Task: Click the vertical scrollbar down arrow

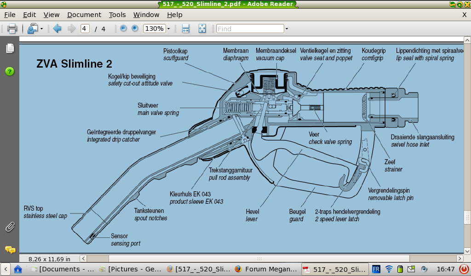Action: point(467,251)
